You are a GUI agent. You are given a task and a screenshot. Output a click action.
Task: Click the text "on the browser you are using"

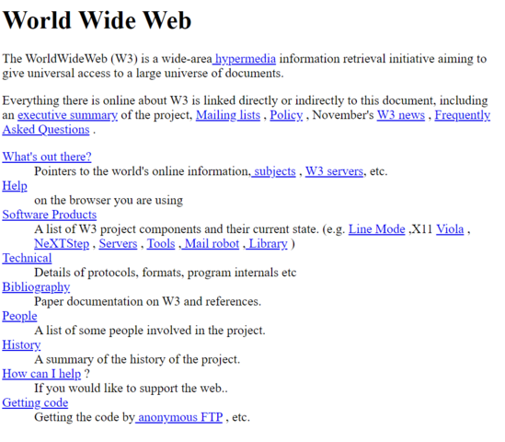pyautogui.click(x=109, y=201)
